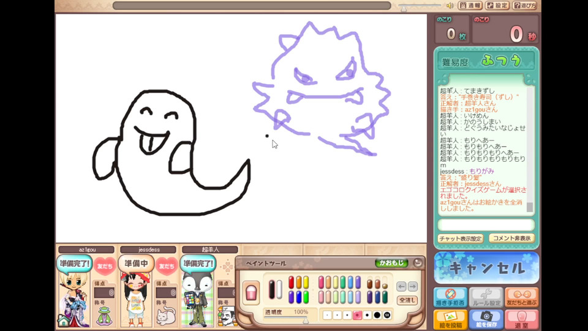588x331 pixels.
Task: Click the 超羊人 player name label
Action: [x=210, y=249]
